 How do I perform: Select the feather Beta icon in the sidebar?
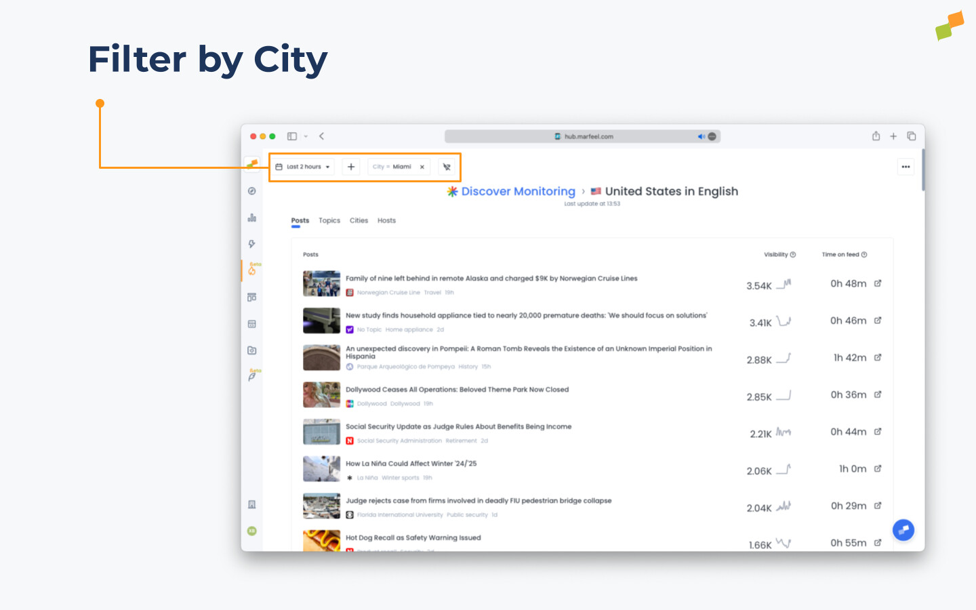tap(251, 377)
